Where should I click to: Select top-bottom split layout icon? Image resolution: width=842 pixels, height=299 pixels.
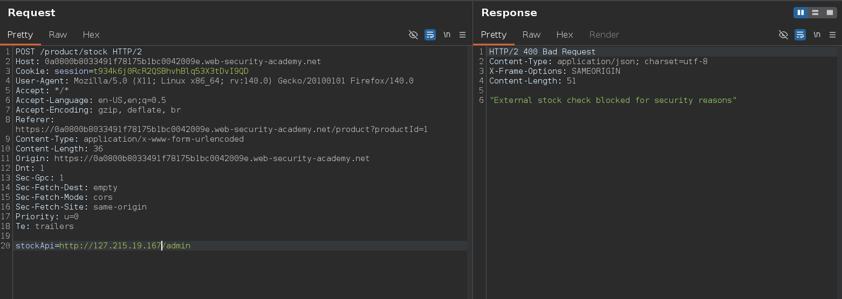pos(815,12)
